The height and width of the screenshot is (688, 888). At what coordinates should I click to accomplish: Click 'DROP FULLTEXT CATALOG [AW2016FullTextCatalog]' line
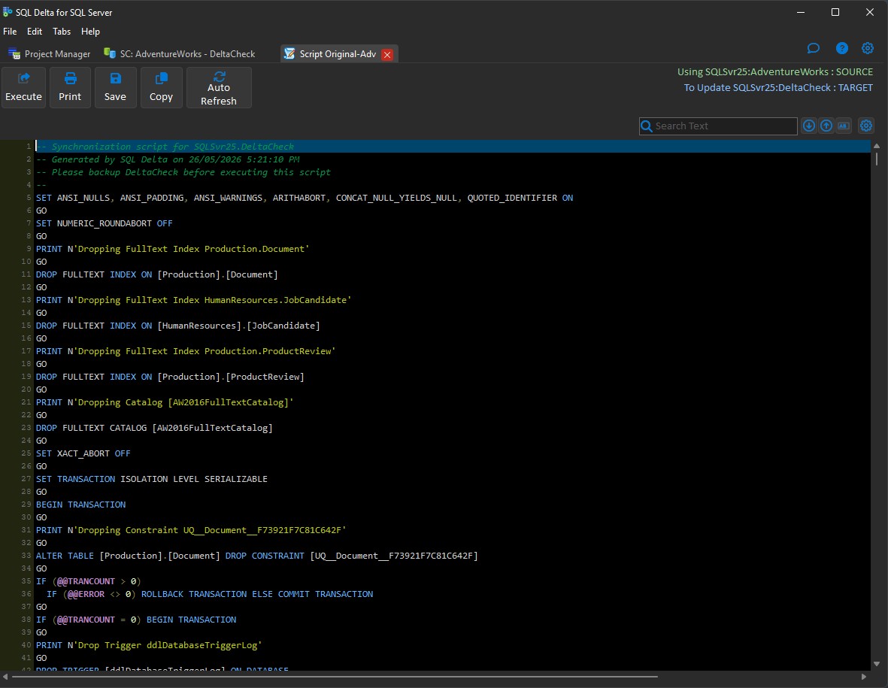pos(154,428)
